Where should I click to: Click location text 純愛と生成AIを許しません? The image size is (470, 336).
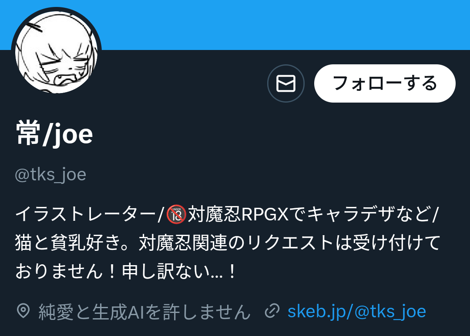point(144,312)
